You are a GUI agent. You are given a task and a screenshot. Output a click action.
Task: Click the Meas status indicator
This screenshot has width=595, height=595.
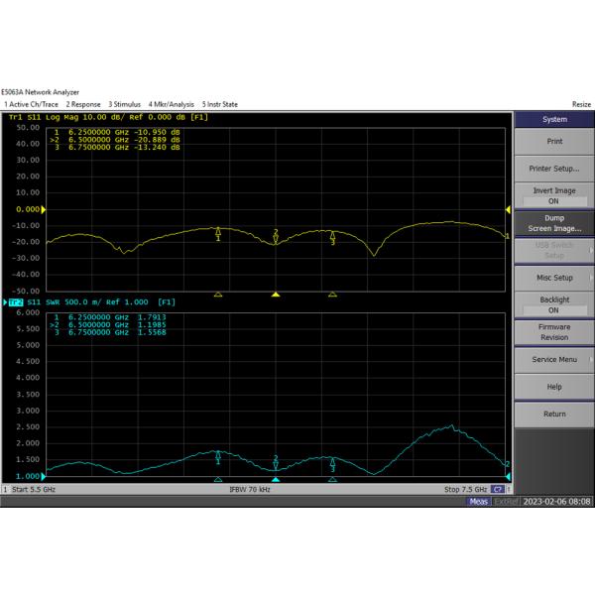pos(480,502)
